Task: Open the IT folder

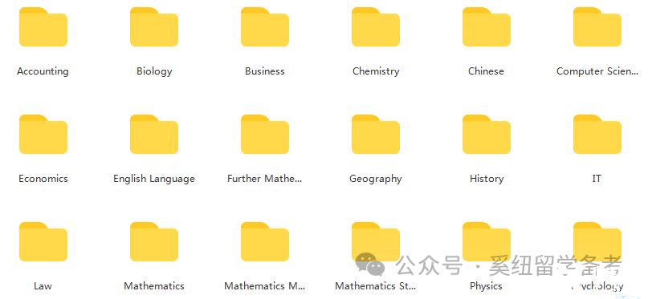Action: pyautogui.click(x=597, y=135)
